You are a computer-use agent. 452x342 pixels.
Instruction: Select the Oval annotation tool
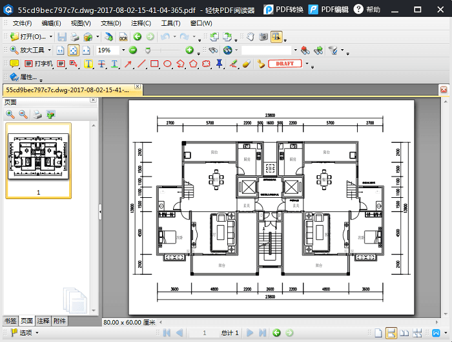pos(167,64)
